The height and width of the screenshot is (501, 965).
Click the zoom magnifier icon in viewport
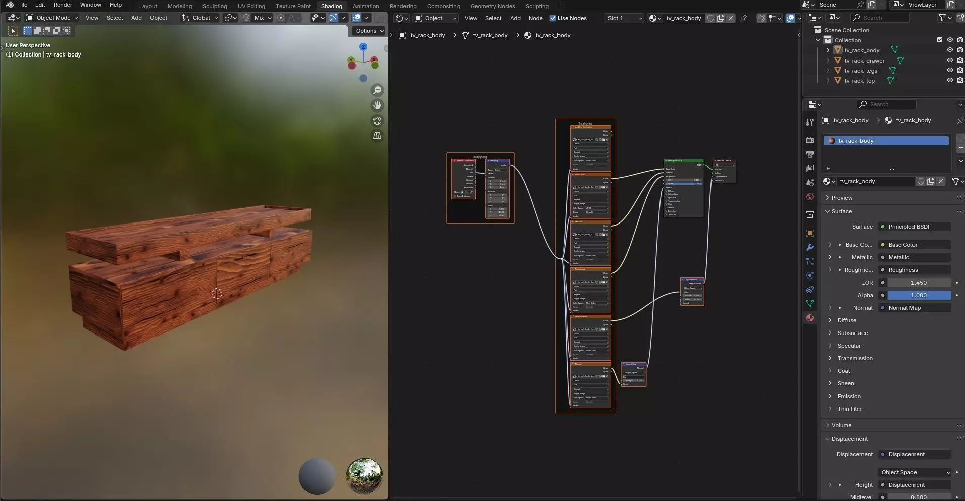[x=377, y=90]
